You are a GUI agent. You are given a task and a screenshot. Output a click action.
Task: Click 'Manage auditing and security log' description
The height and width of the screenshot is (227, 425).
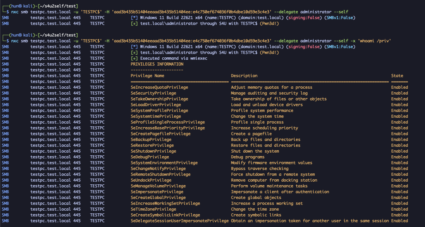click(269, 93)
